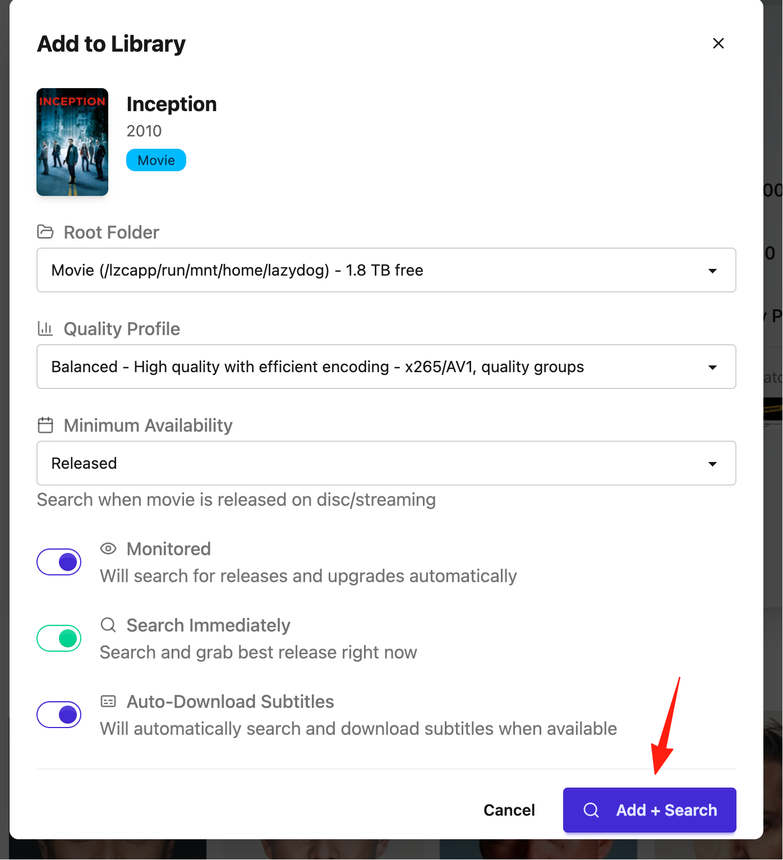Cancel adding the movie
The height and width of the screenshot is (860, 783).
(x=509, y=810)
